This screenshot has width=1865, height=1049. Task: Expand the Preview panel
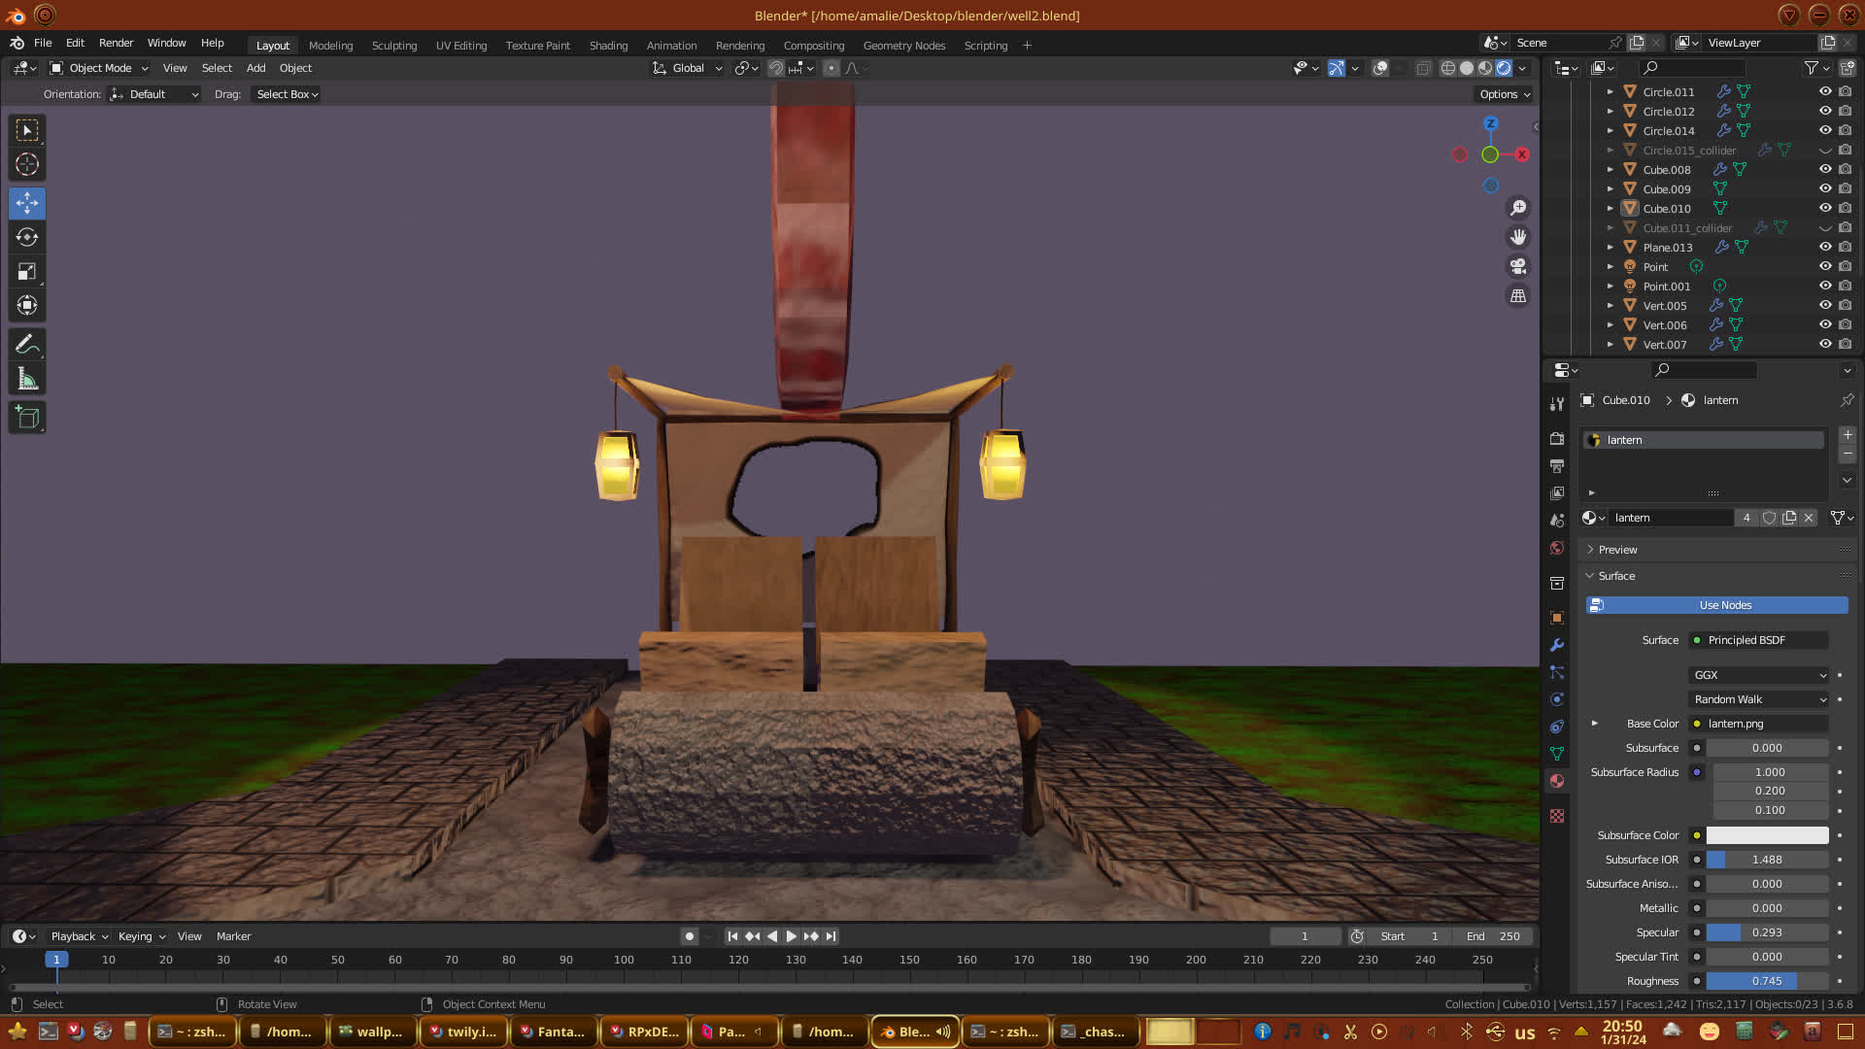(x=1617, y=550)
